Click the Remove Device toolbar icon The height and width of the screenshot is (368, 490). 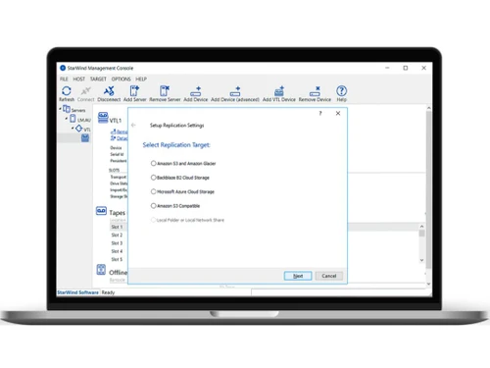[315, 91]
